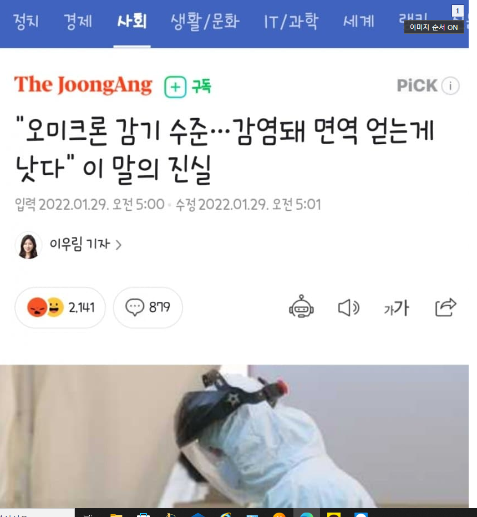Toggle the 이미지 순서 ON label
The height and width of the screenshot is (517, 477).
(434, 27)
